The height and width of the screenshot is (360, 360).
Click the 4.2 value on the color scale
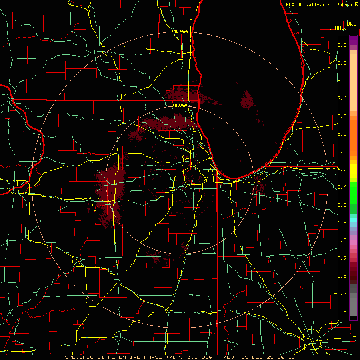[x=342, y=169]
